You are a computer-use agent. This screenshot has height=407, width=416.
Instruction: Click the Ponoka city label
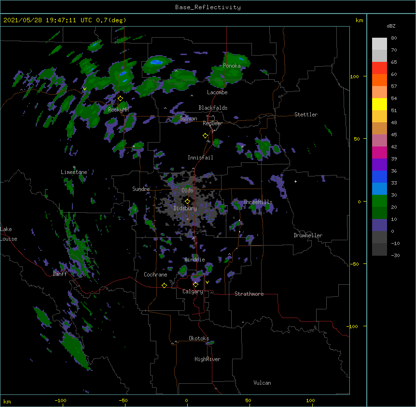pyautogui.click(x=232, y=66)
